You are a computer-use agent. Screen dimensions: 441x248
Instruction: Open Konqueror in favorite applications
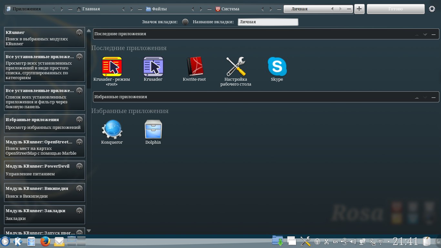point(112,129)
